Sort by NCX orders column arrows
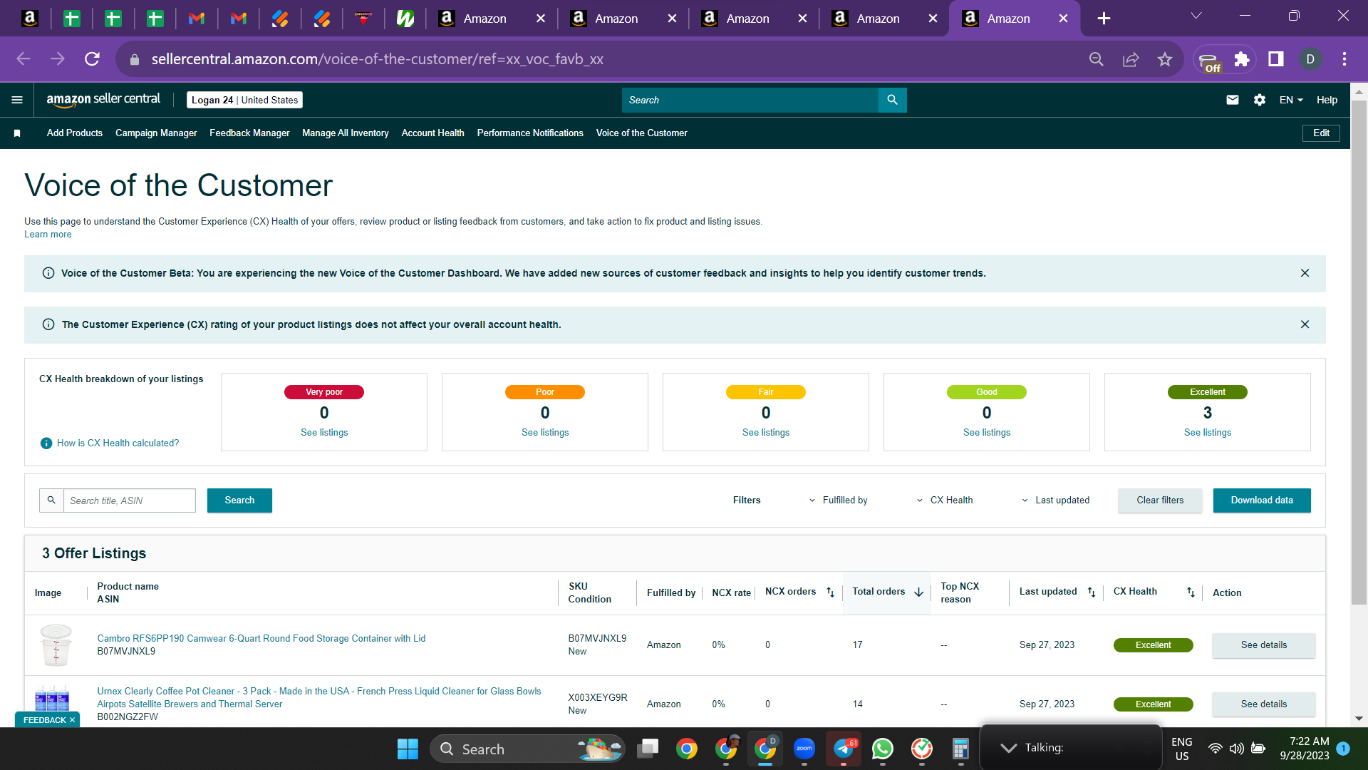 [830, 592]
